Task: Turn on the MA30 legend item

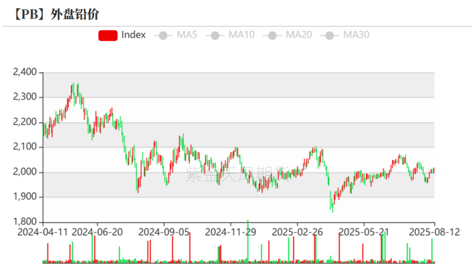Action: (345, 35)
